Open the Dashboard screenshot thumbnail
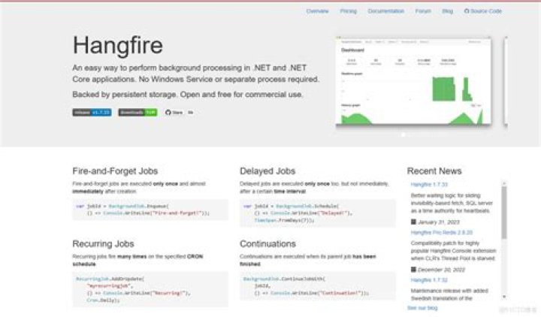The height and width of the screenshot is (317, 541). 413,81
